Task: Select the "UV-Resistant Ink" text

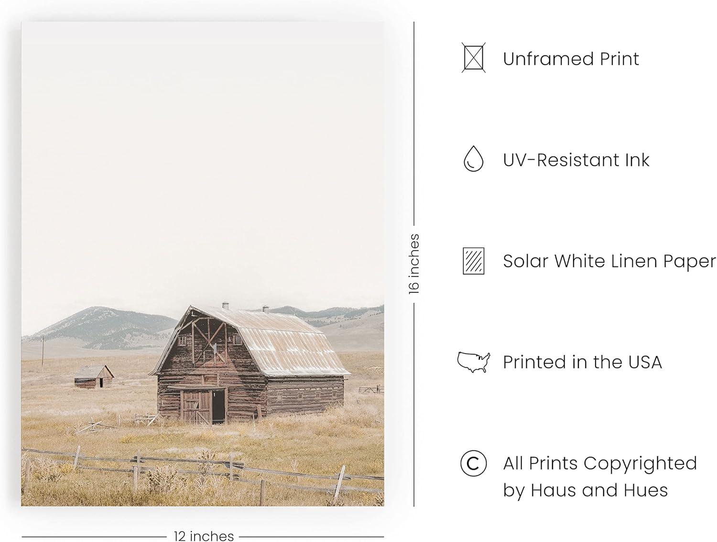Action: pos(576,160)
